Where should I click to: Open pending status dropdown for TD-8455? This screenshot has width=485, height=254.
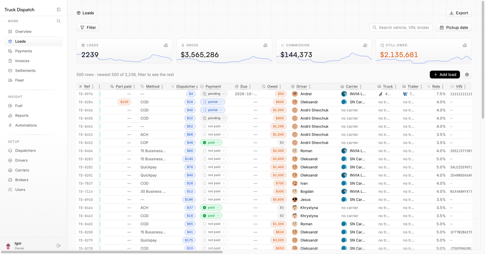(214, 118)
